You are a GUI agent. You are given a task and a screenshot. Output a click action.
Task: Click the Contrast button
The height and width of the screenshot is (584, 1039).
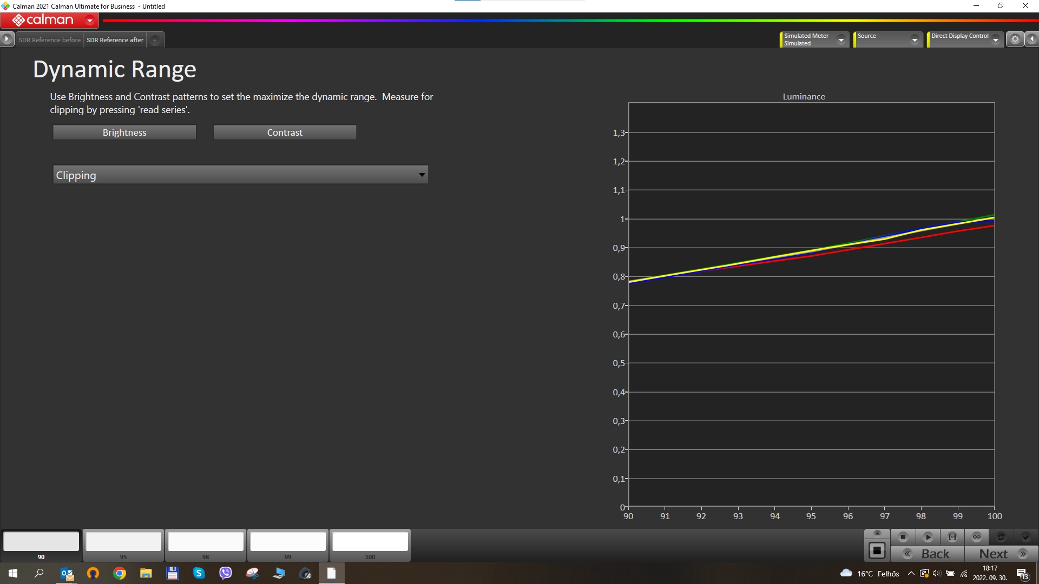pos(285,132)
